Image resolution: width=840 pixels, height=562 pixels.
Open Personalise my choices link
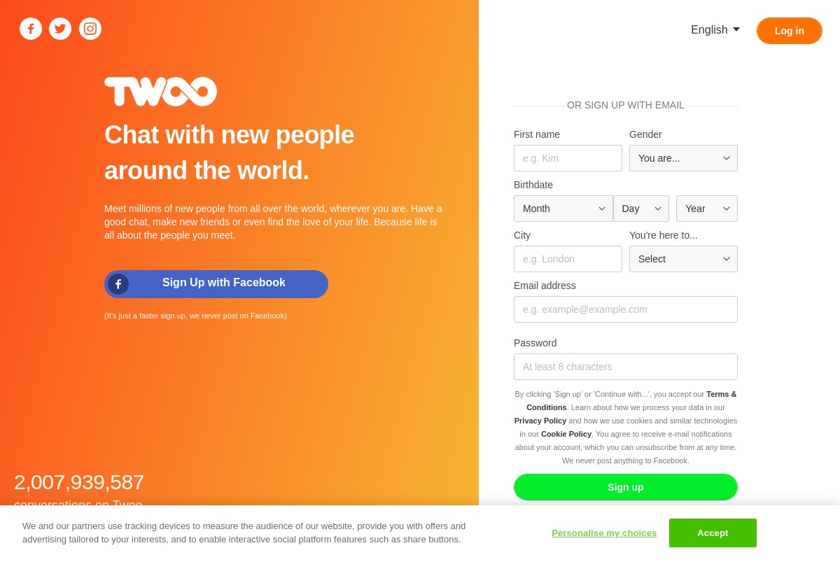(604, 533)
